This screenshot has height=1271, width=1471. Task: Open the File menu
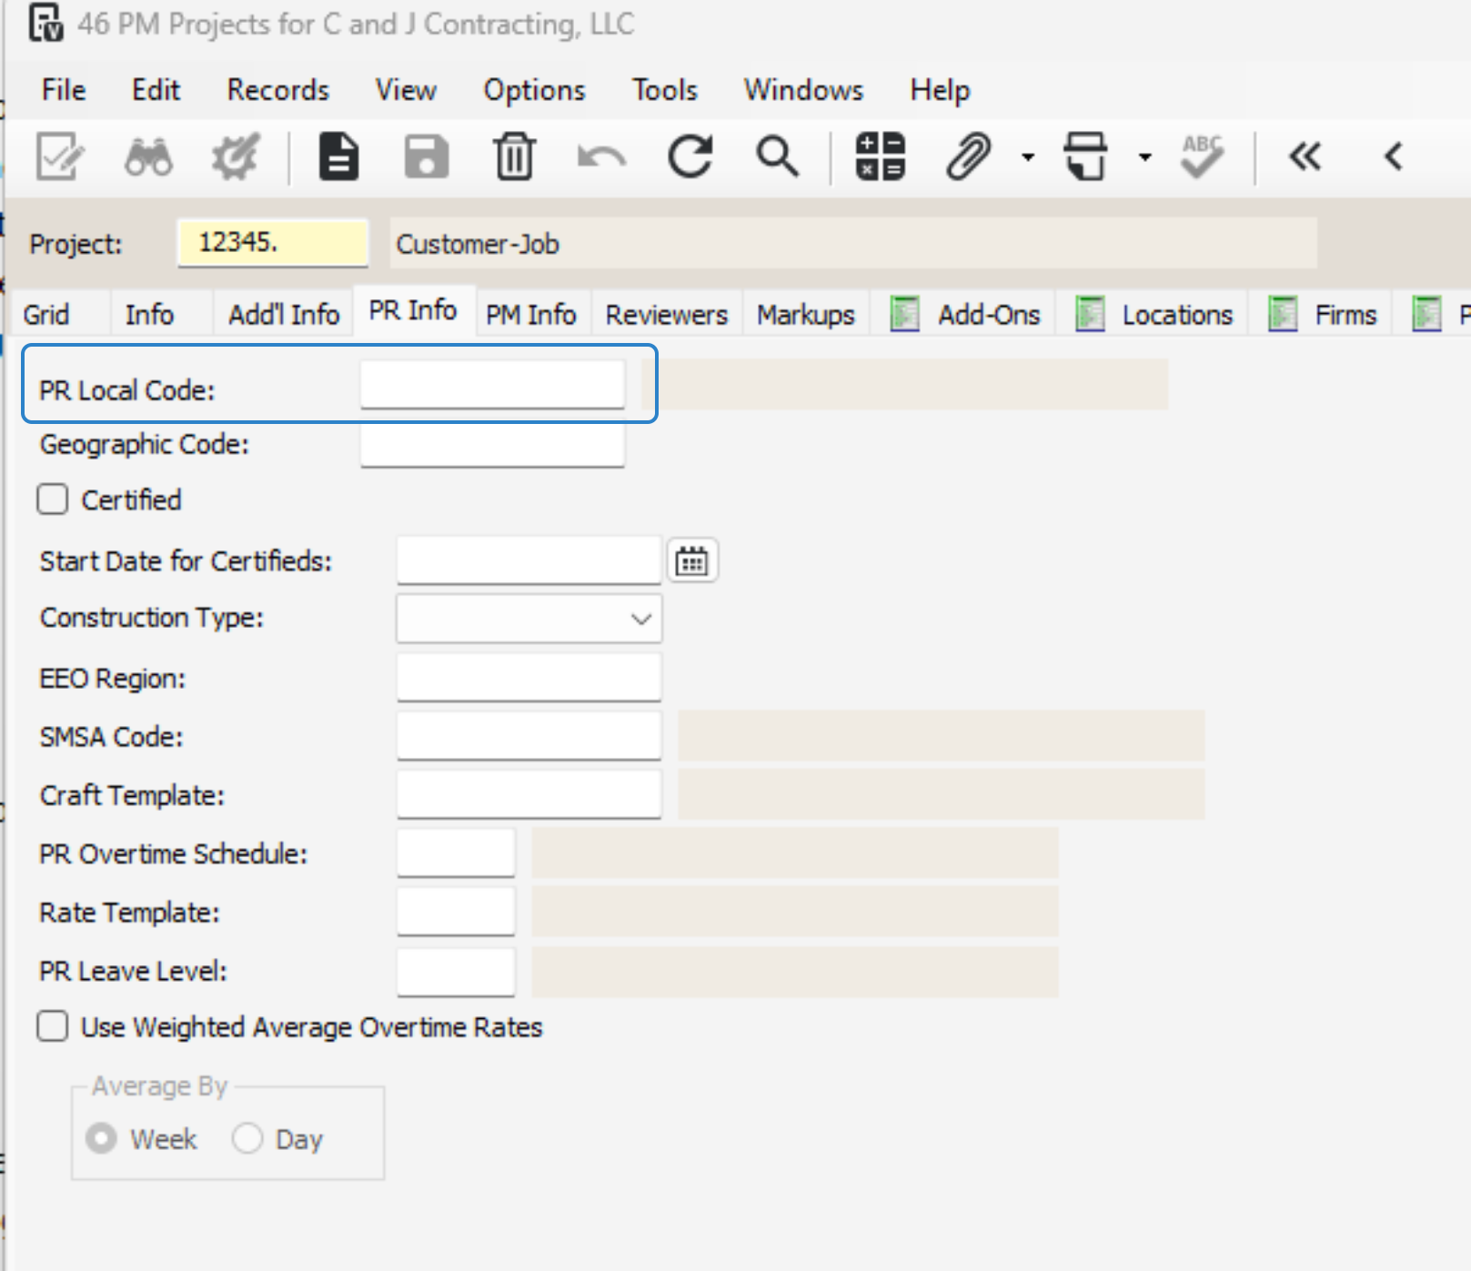pos(64,90)
